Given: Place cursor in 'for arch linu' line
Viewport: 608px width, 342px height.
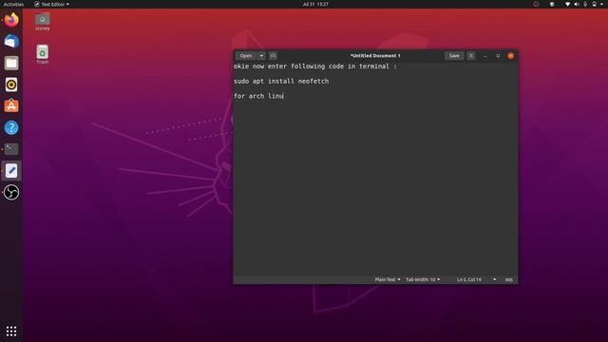Looking at the screenshot, I should (258, 96).
